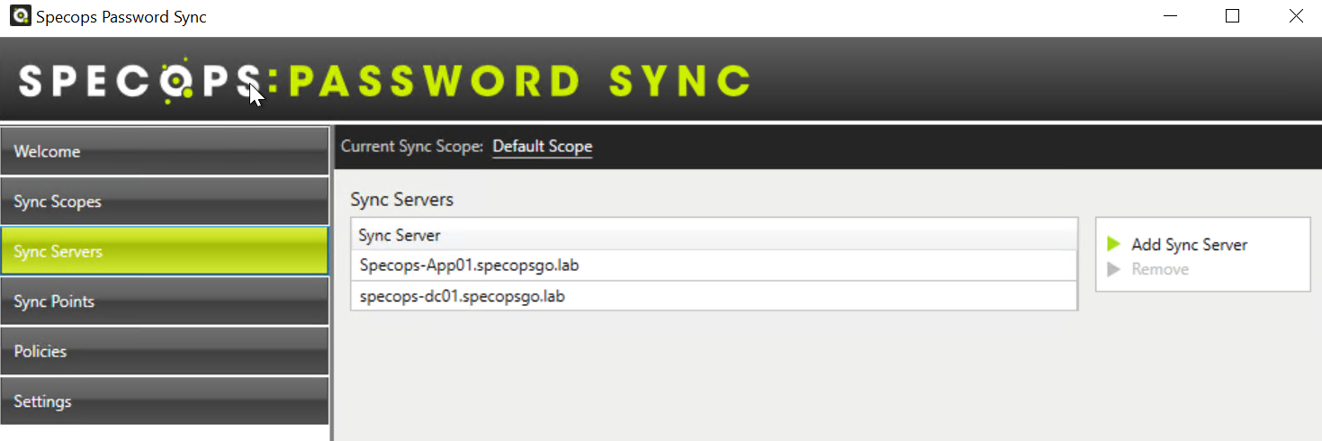
Task: Click the green Add Sync Server arrow icon
Action: click(x=1114, y=244)
